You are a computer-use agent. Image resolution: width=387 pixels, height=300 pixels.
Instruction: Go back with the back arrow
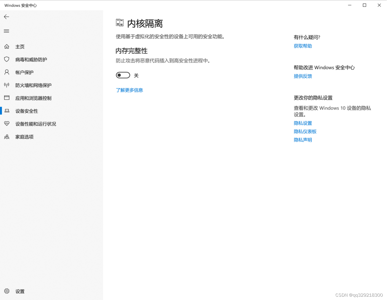7,17
